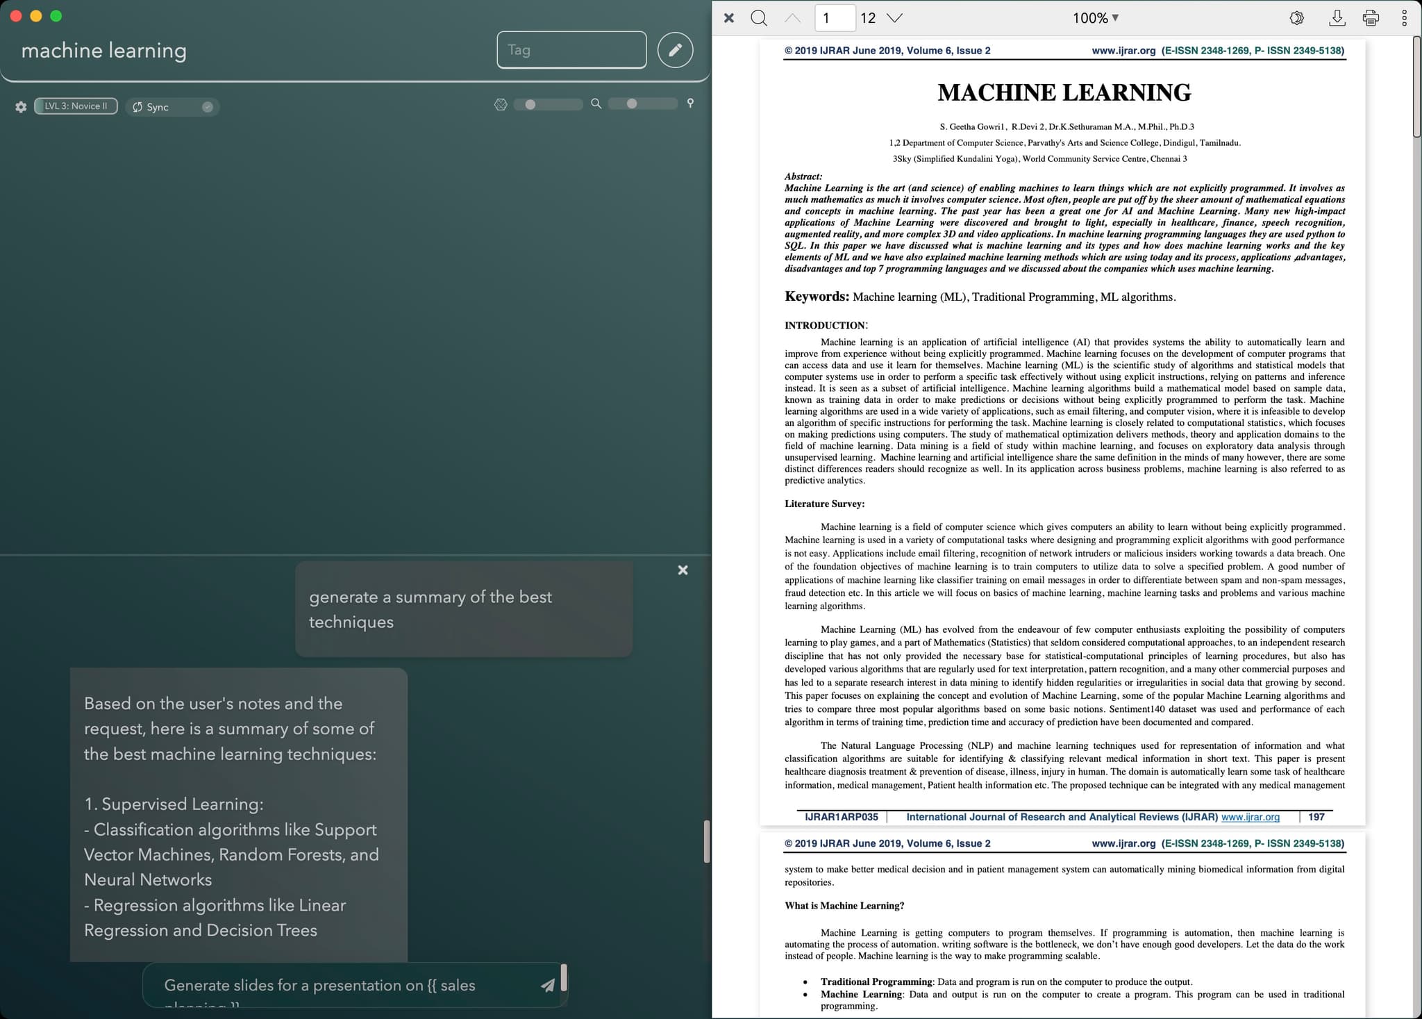Click the 'generate a summary' chat message
This screenshot has height=1019, width=1422.
tap(464, 609)
